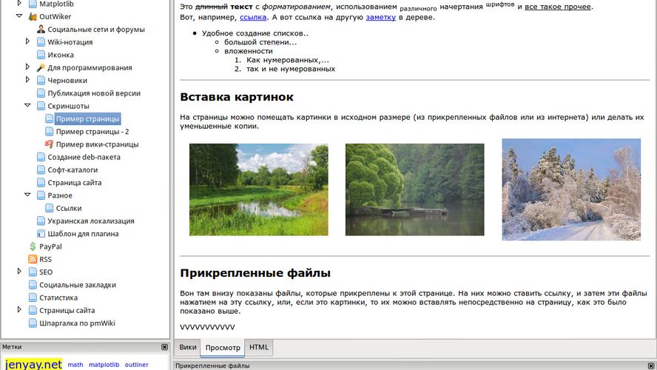Click the Иконка page icon in tree
Image resolution: width=657 pixels, height=370 pixels.
point(41,55)
